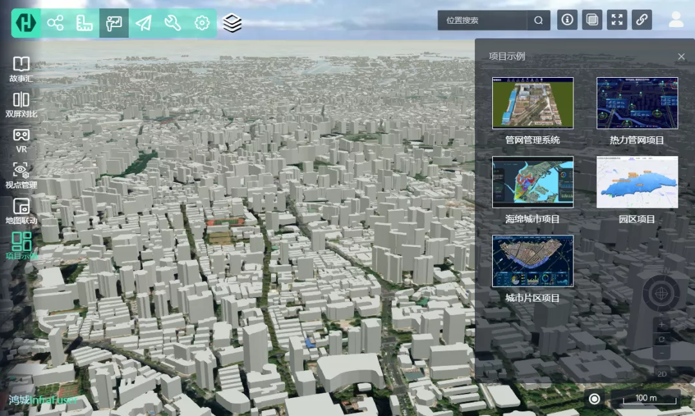Viewport: 695px width, 416px height.
Task: Open the 海绵城市项目 project thumbnail
Action: pyautogui.click(x=533, y=182)
